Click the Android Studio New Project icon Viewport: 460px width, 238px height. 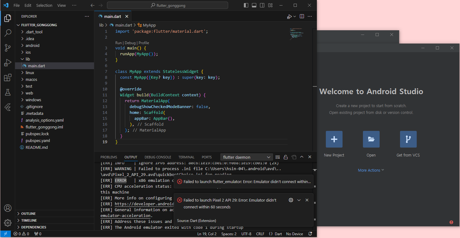[334, 139]
